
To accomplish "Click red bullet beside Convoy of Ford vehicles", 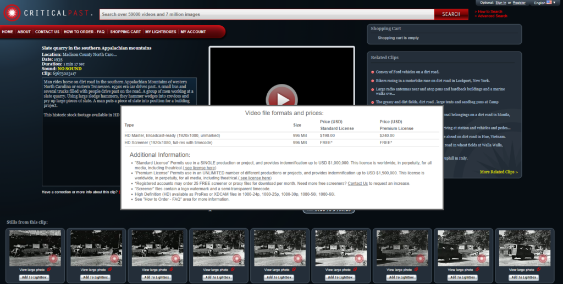I will tap(372, 72).
